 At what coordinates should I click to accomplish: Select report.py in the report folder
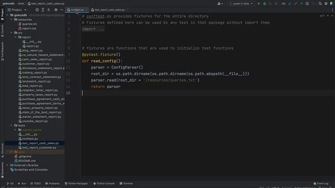click(x=30, y=46)
